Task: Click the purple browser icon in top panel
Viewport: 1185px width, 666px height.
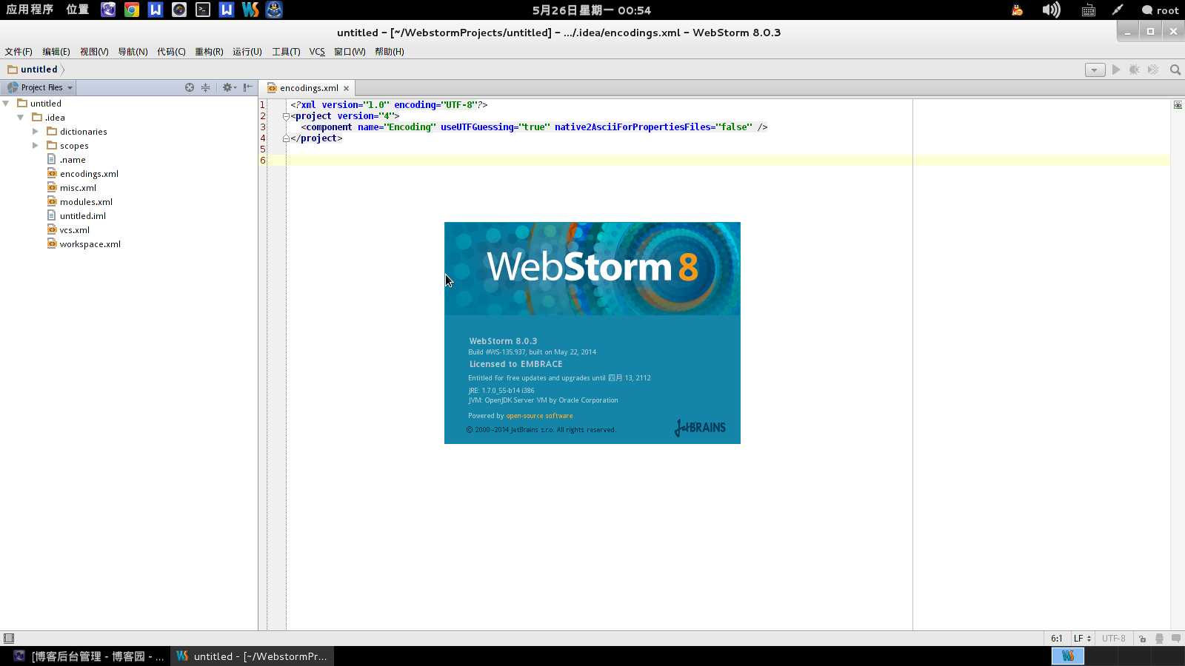Action: [x=108, y=10]
